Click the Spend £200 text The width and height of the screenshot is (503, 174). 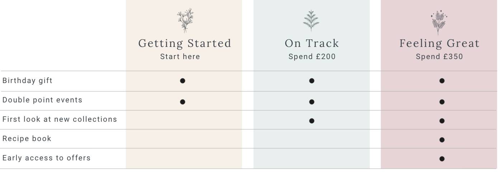tap(312, 57)
